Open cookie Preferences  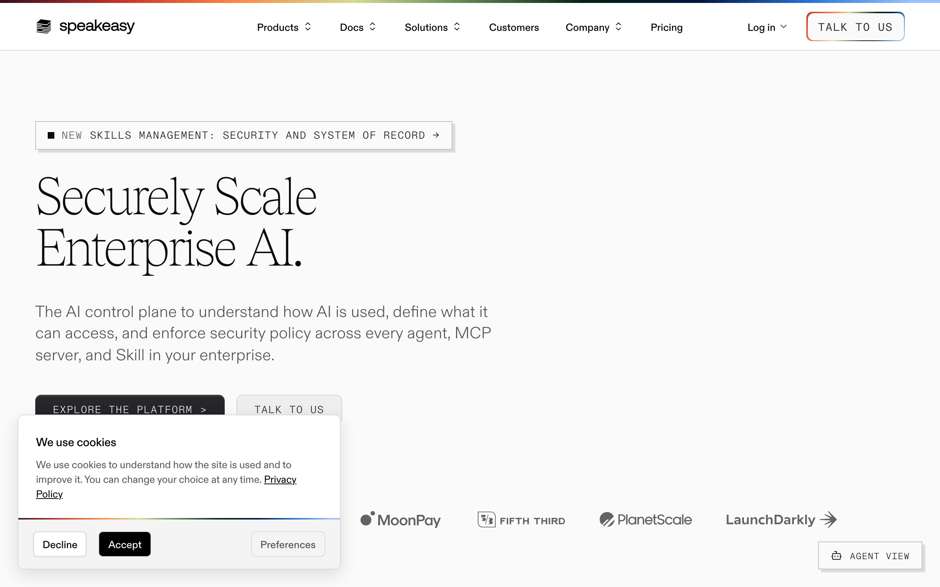pos(288,544)
